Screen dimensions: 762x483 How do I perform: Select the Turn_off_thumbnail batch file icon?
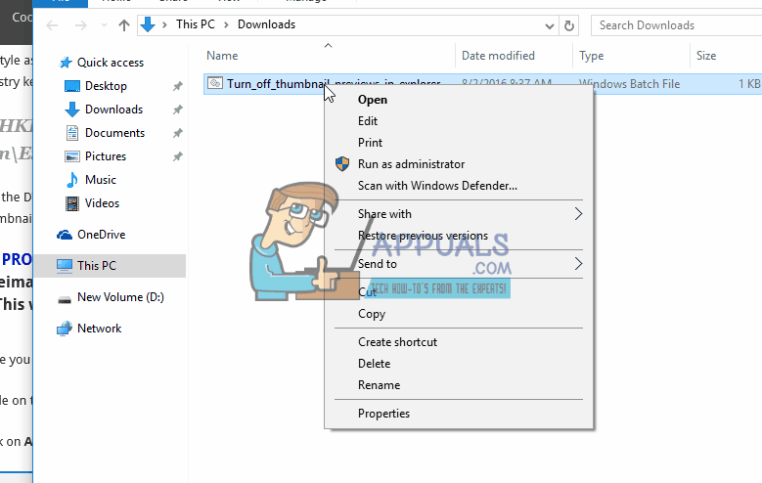[x=215, y=83]
